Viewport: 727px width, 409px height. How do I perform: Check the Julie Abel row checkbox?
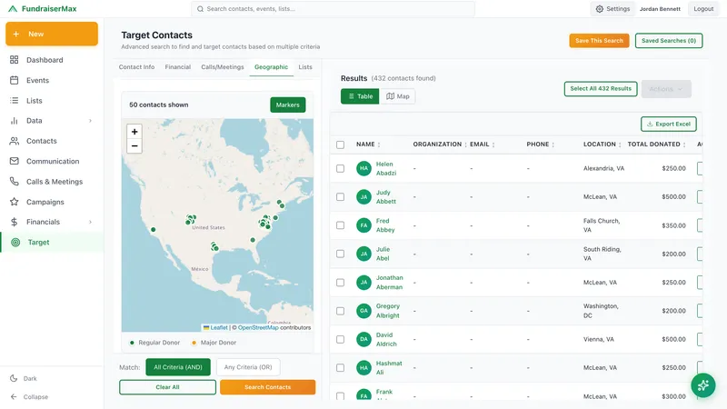[x=340, y=254]
